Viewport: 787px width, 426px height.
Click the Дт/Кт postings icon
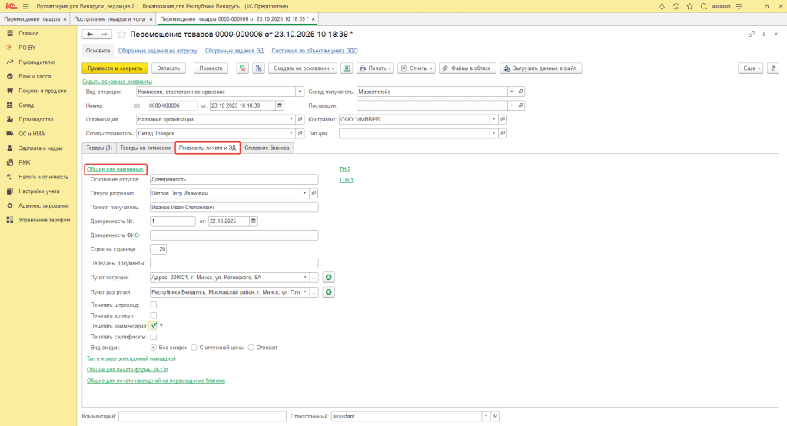point(243,68)
